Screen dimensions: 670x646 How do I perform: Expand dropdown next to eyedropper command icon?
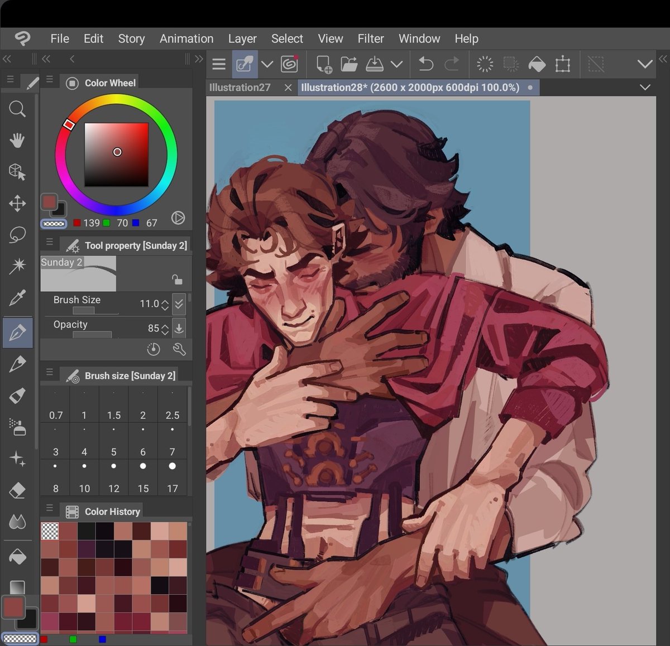click(x=267, y=64)
